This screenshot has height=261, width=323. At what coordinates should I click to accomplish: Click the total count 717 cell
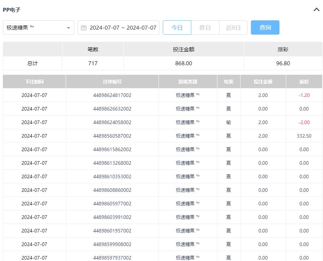(x=93, y=63)
